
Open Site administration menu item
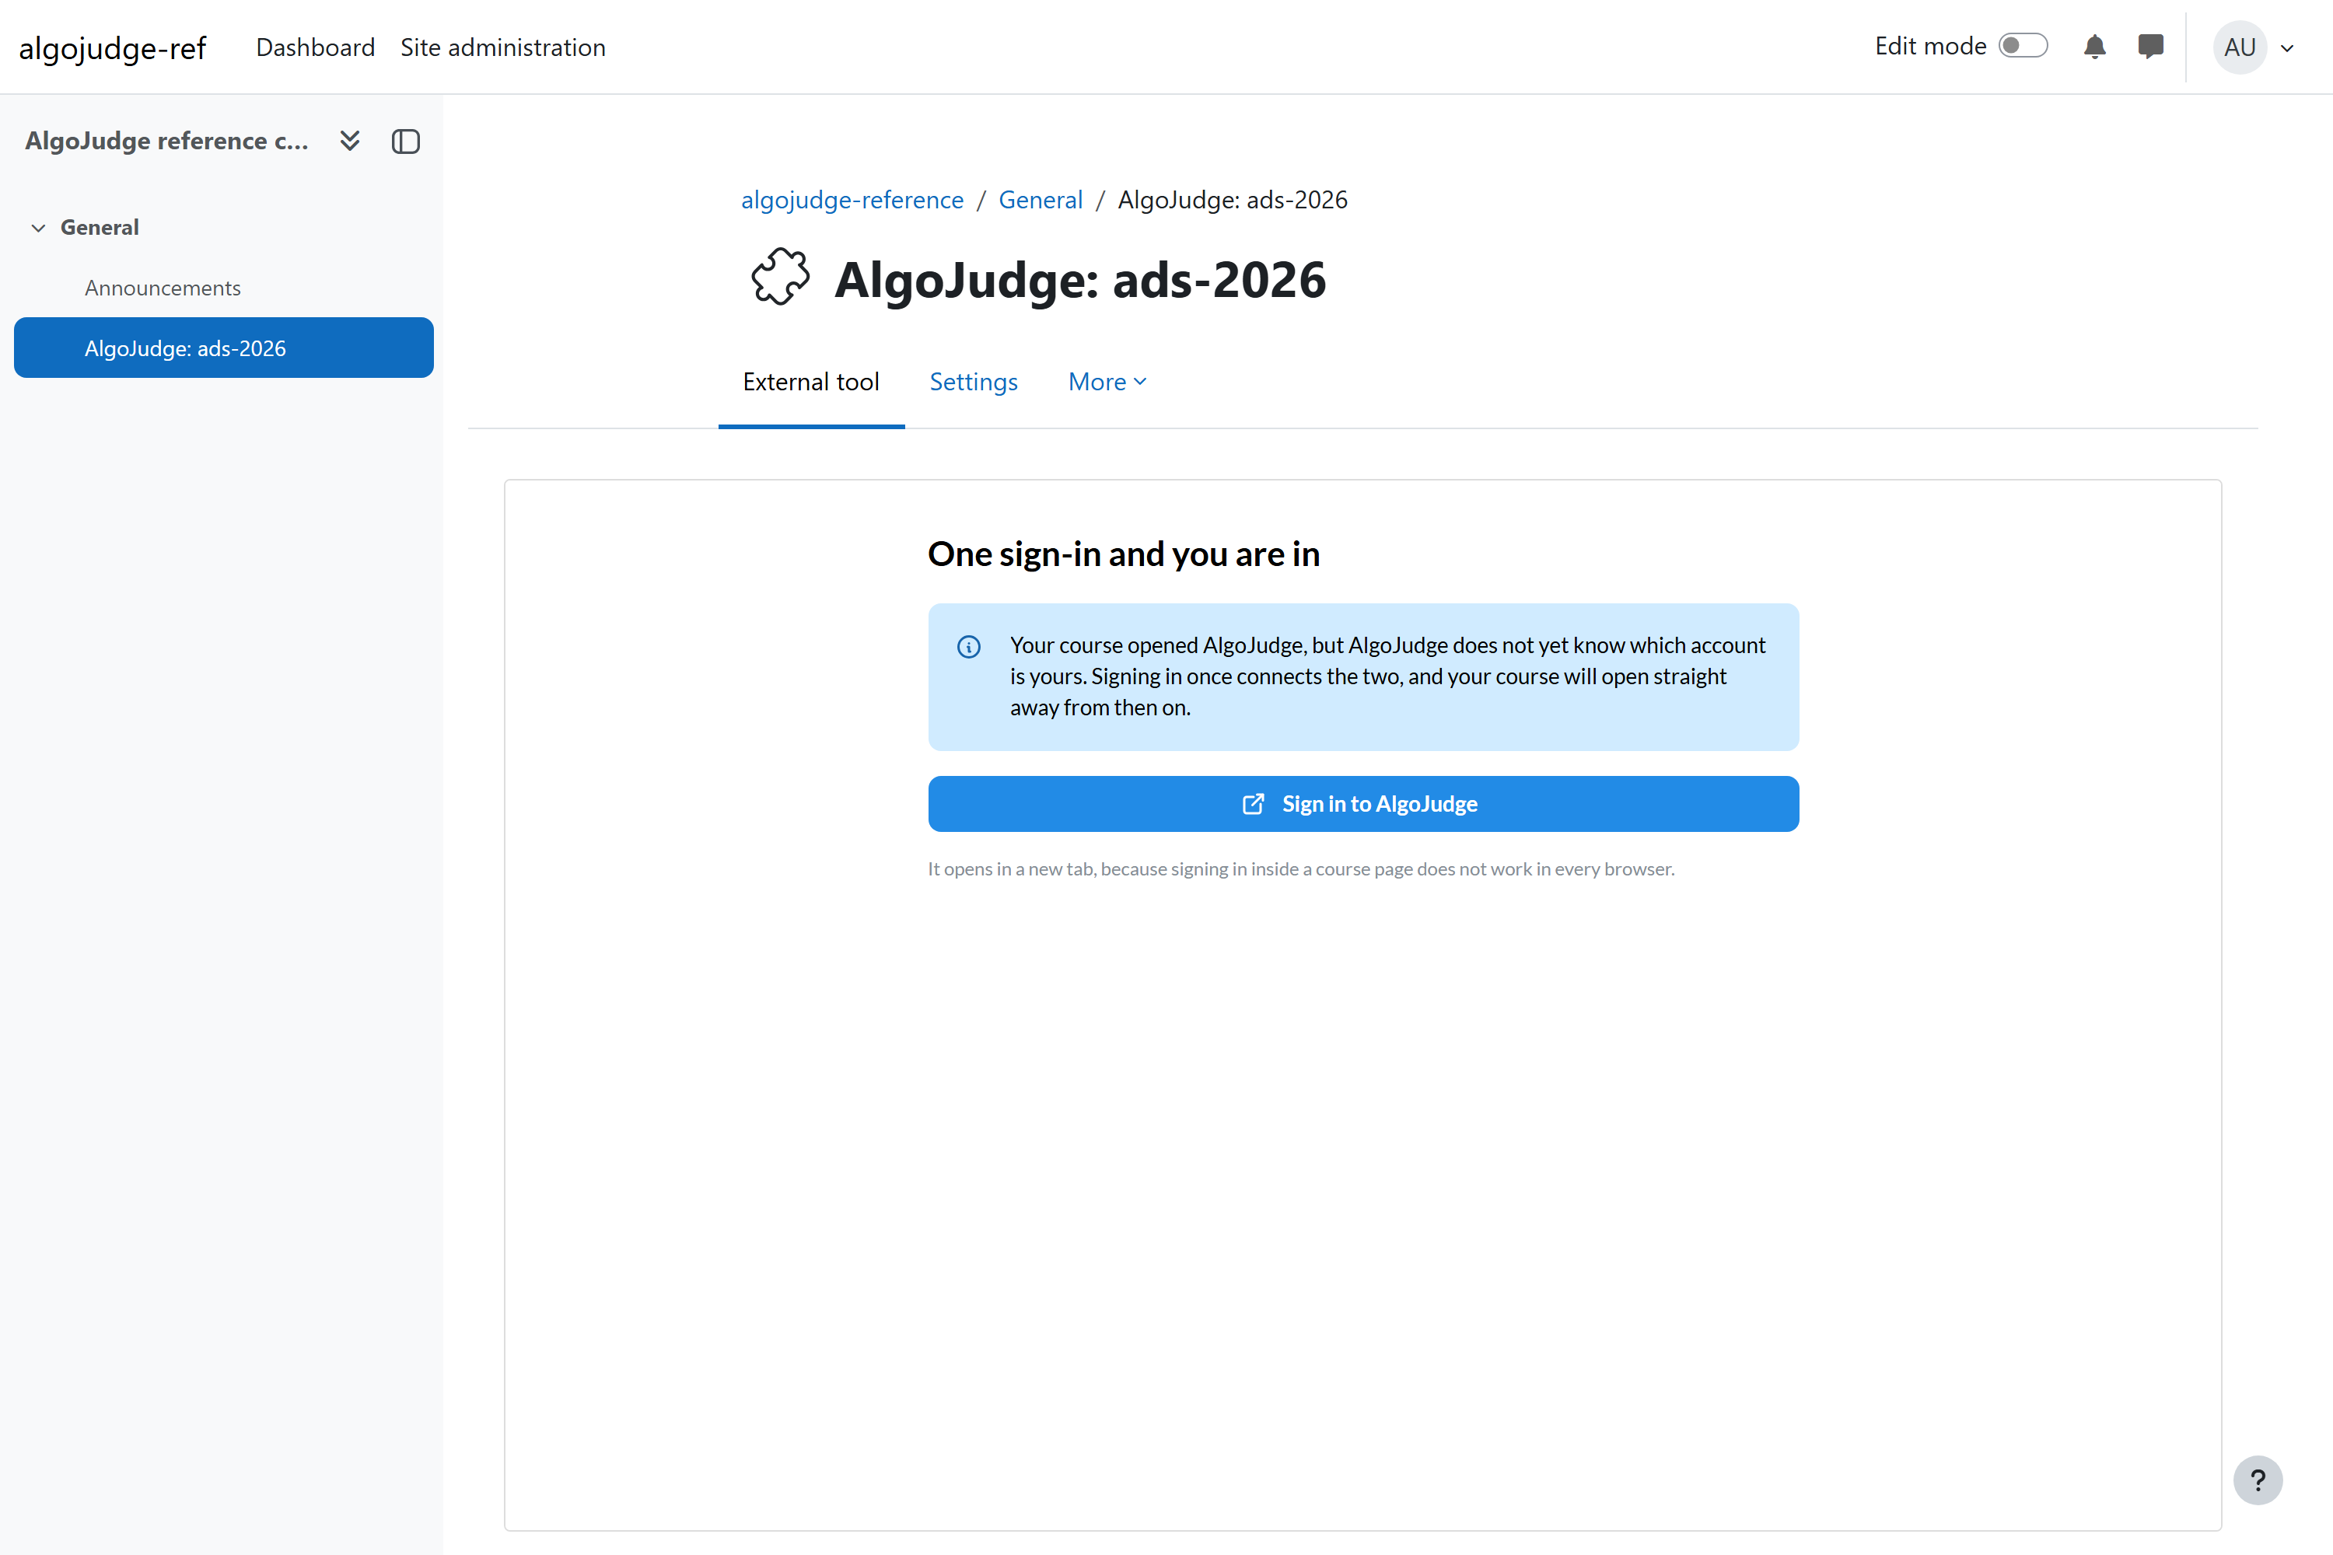[503, 47]
